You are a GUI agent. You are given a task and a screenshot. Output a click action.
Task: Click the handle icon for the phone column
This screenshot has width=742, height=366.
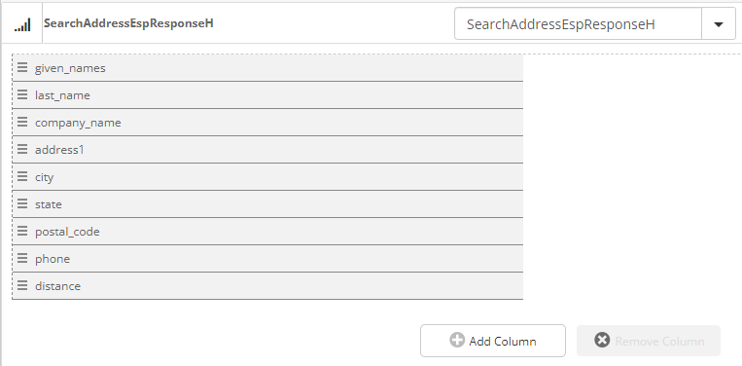pyautogui.click(x=22, y=258)
